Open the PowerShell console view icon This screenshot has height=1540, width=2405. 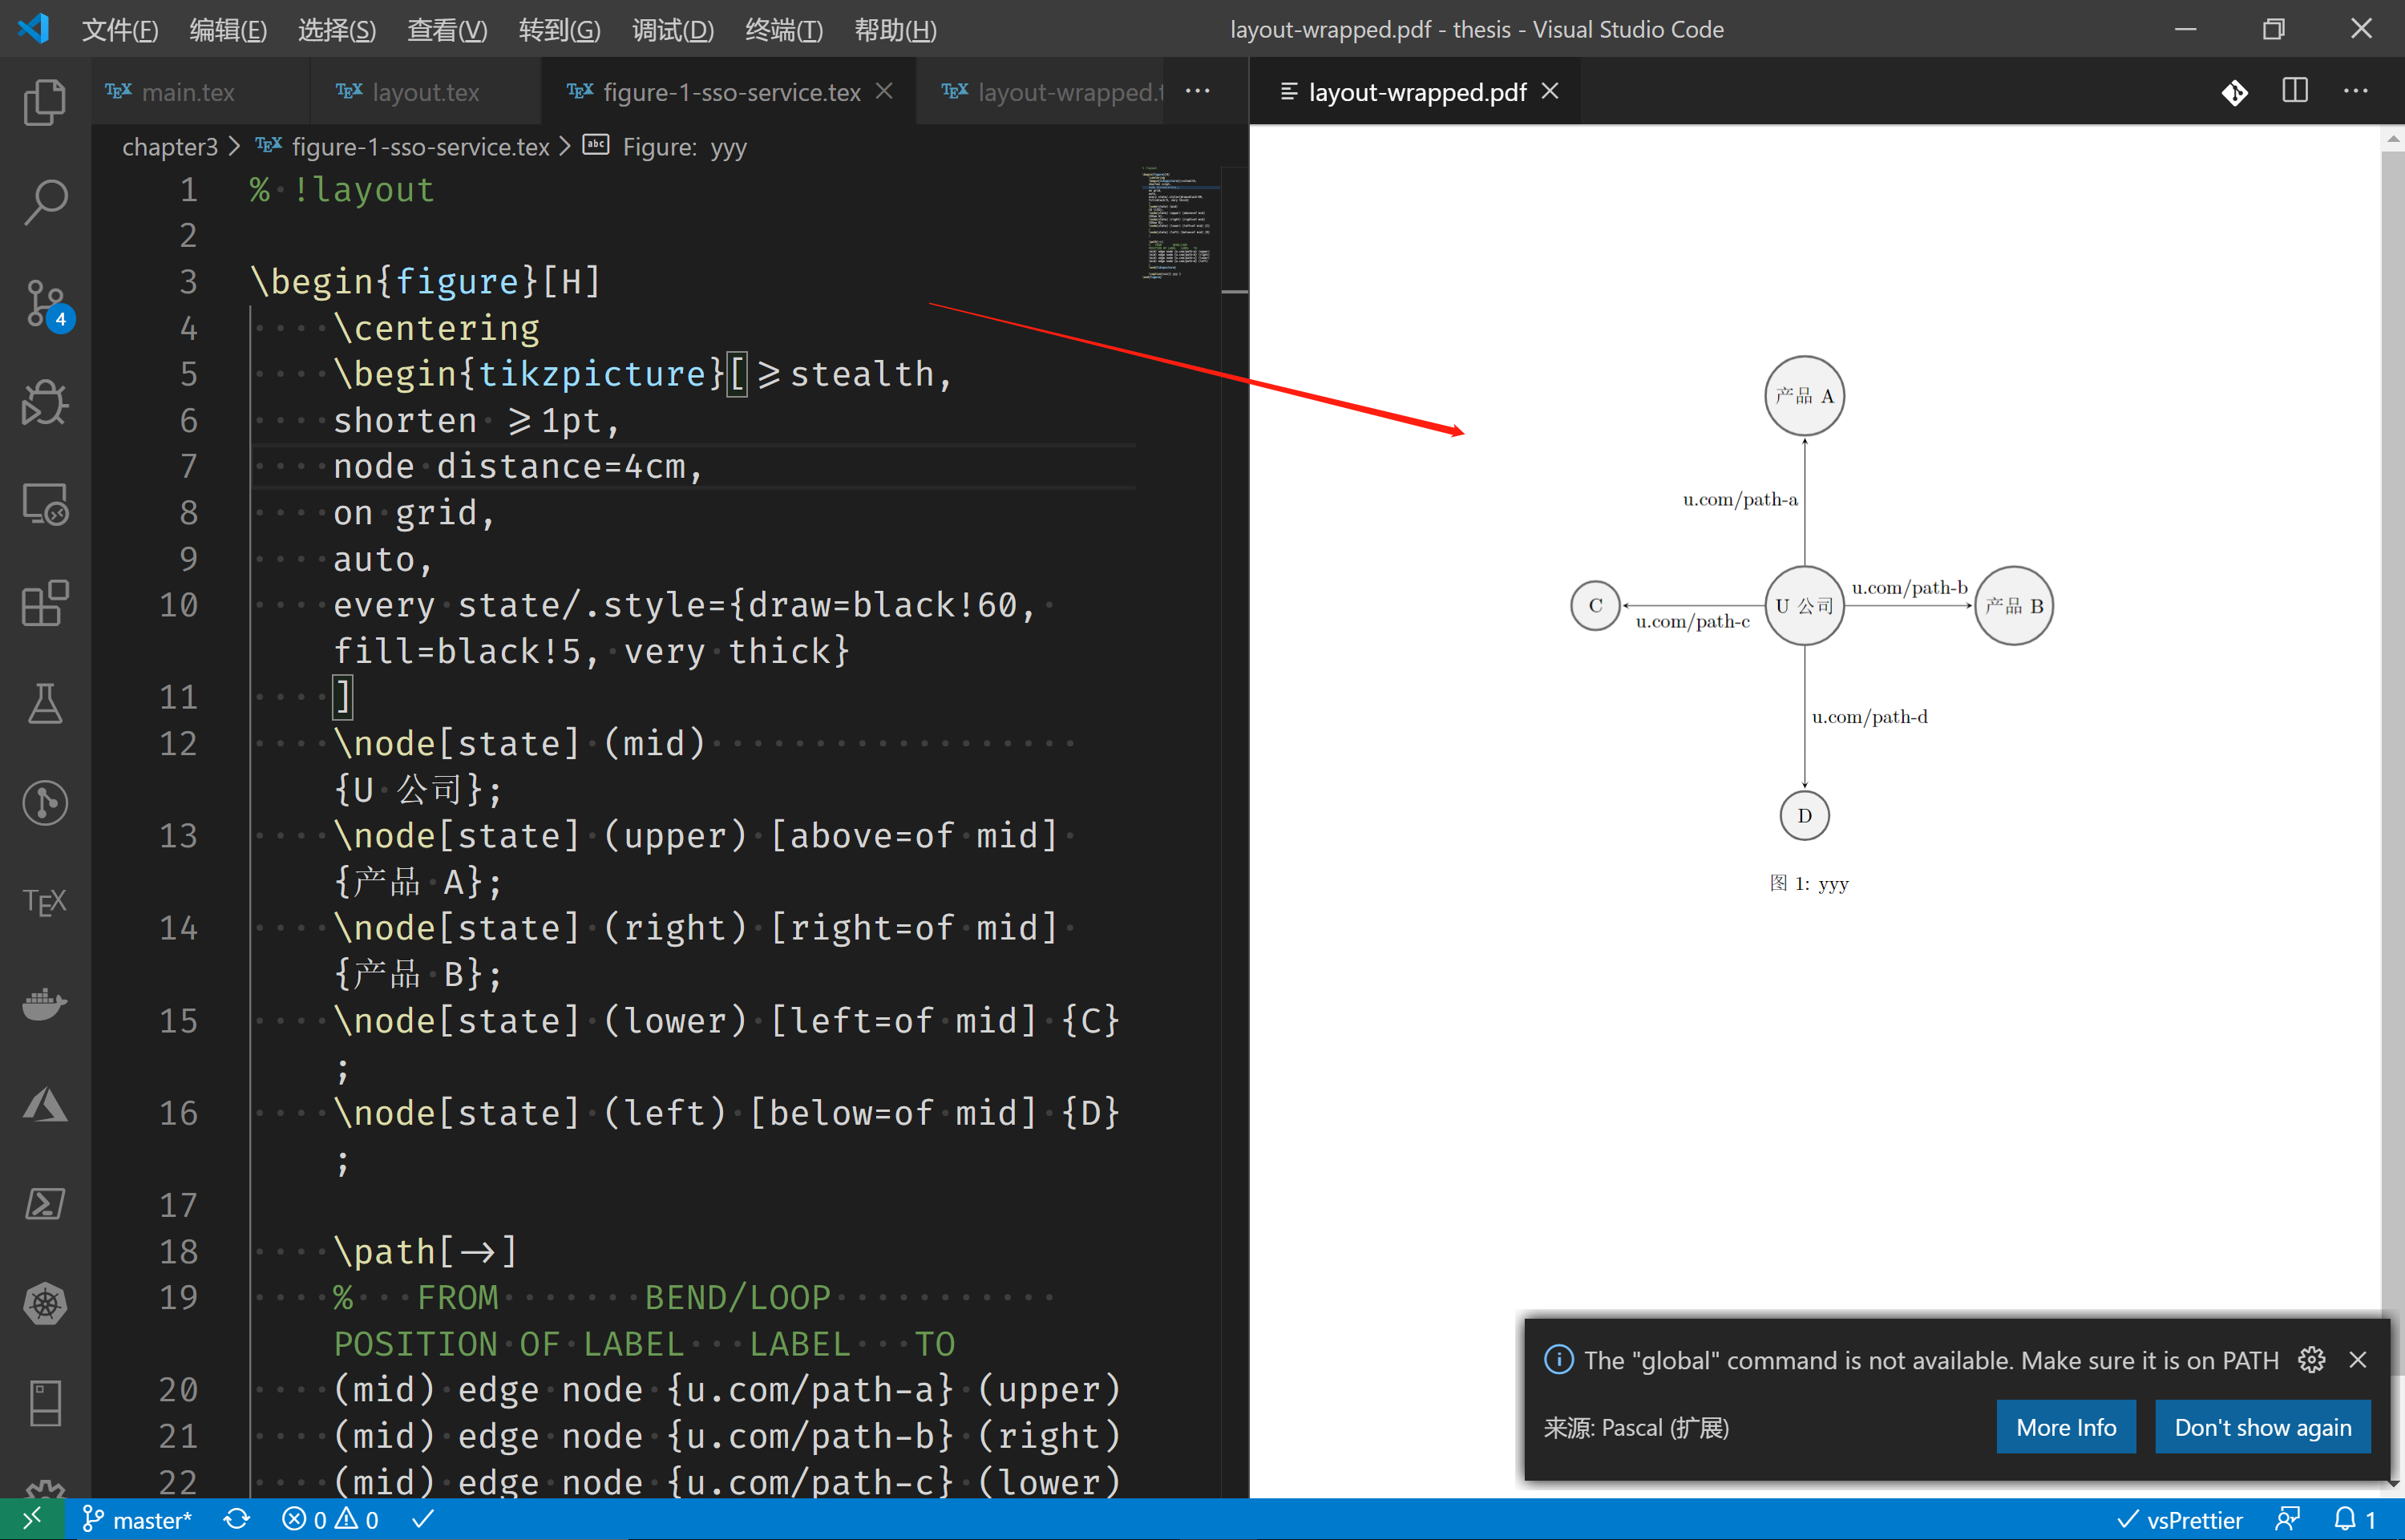pyautogui.click(x=45, y=1204)
